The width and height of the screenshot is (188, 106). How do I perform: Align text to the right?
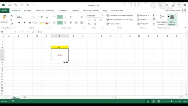pos(65,23)
